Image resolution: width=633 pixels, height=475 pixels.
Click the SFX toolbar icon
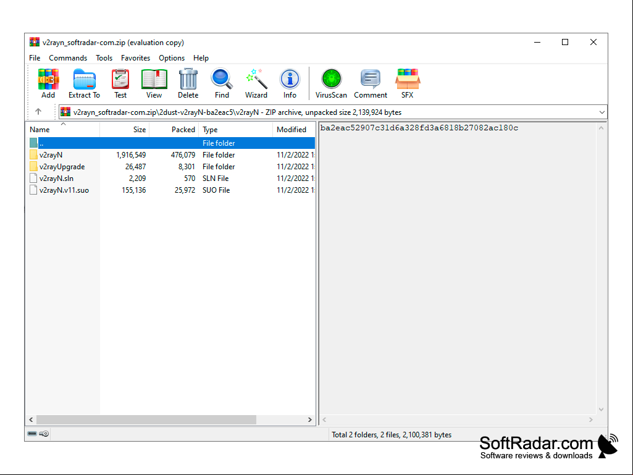tap(408, 79)
